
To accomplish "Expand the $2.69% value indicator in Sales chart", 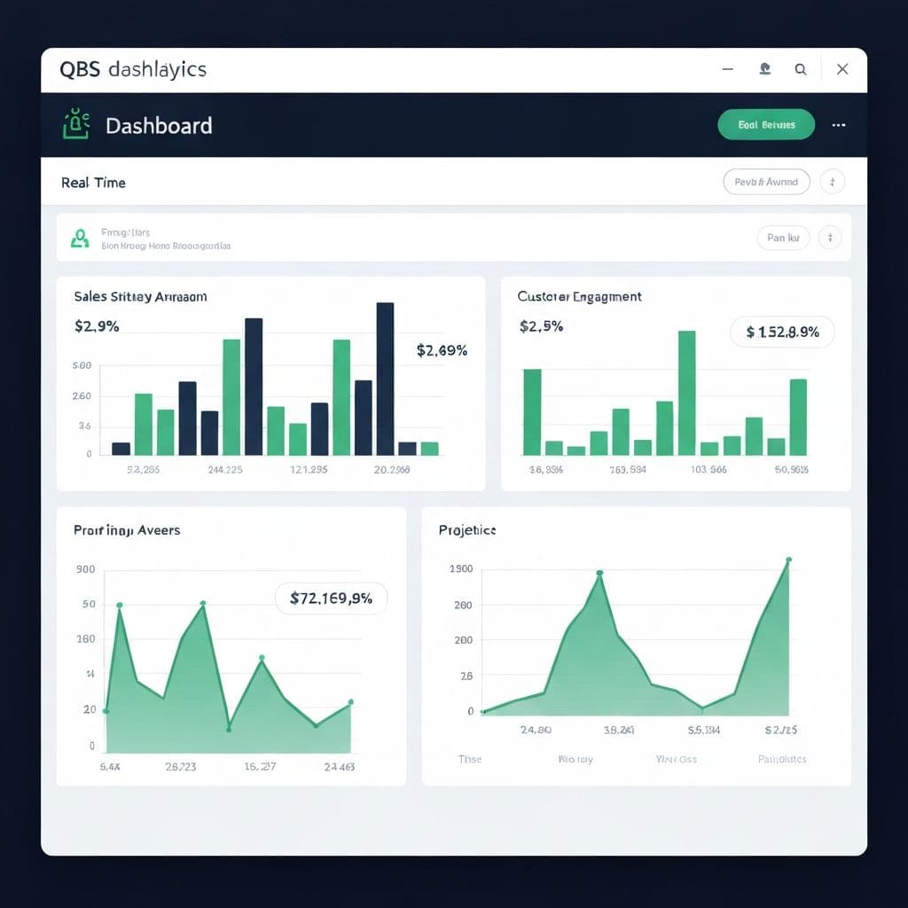I will [439, 349].
